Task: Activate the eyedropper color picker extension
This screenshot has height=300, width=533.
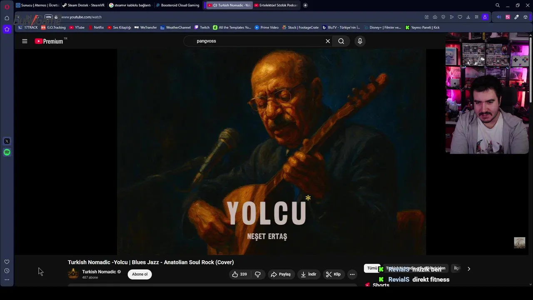Action: 516,17
